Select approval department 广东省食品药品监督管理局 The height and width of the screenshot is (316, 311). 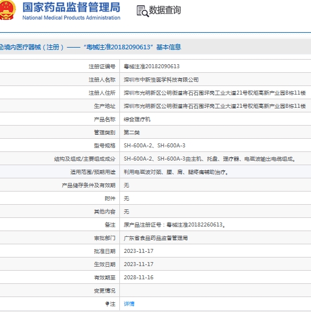(x=156, y=238)
